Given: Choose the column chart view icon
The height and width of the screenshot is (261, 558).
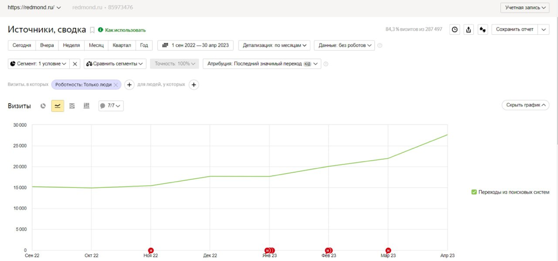Looking at the screenshot, I should (86, 106).
